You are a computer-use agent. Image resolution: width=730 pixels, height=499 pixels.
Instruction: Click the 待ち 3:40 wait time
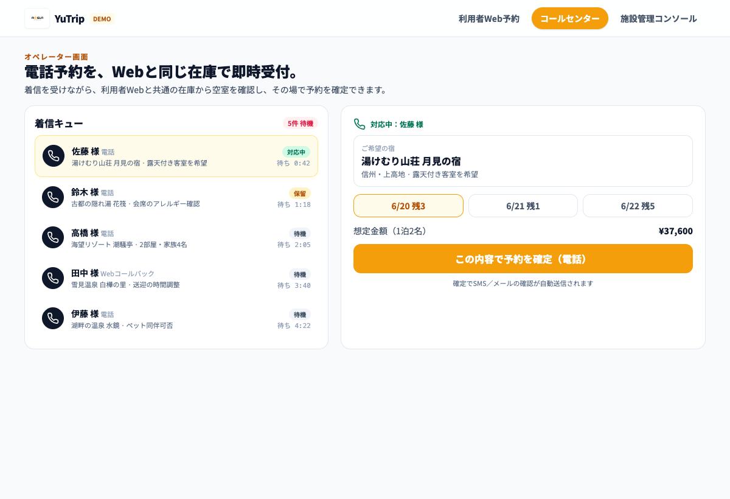tap(294, 285)
